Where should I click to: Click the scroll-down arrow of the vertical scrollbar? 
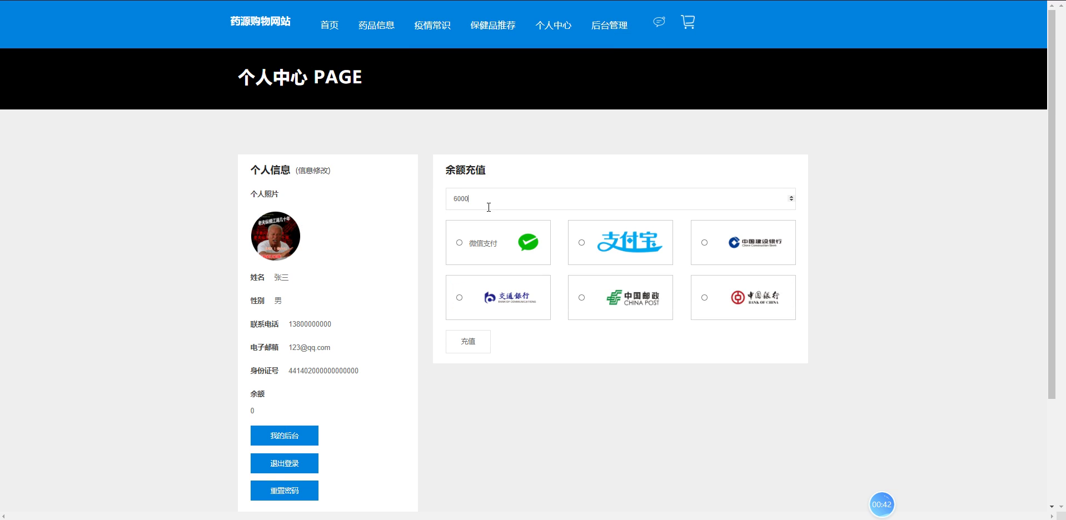(x=1051, y=507)
